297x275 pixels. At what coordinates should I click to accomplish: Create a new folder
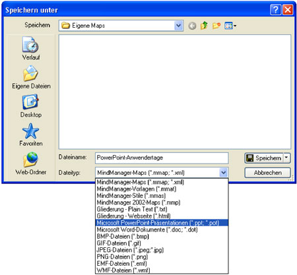216,26
